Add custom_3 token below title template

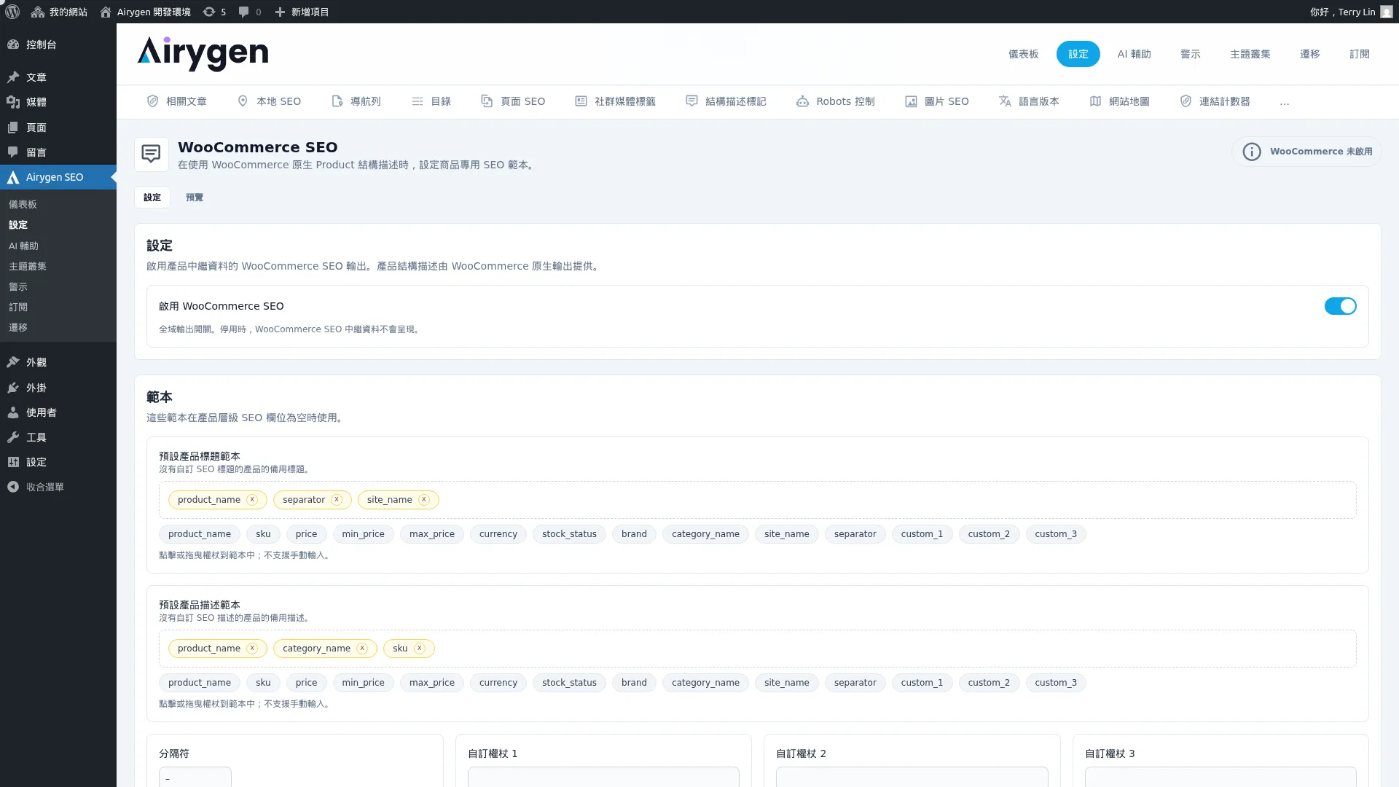pos(1056,534)
